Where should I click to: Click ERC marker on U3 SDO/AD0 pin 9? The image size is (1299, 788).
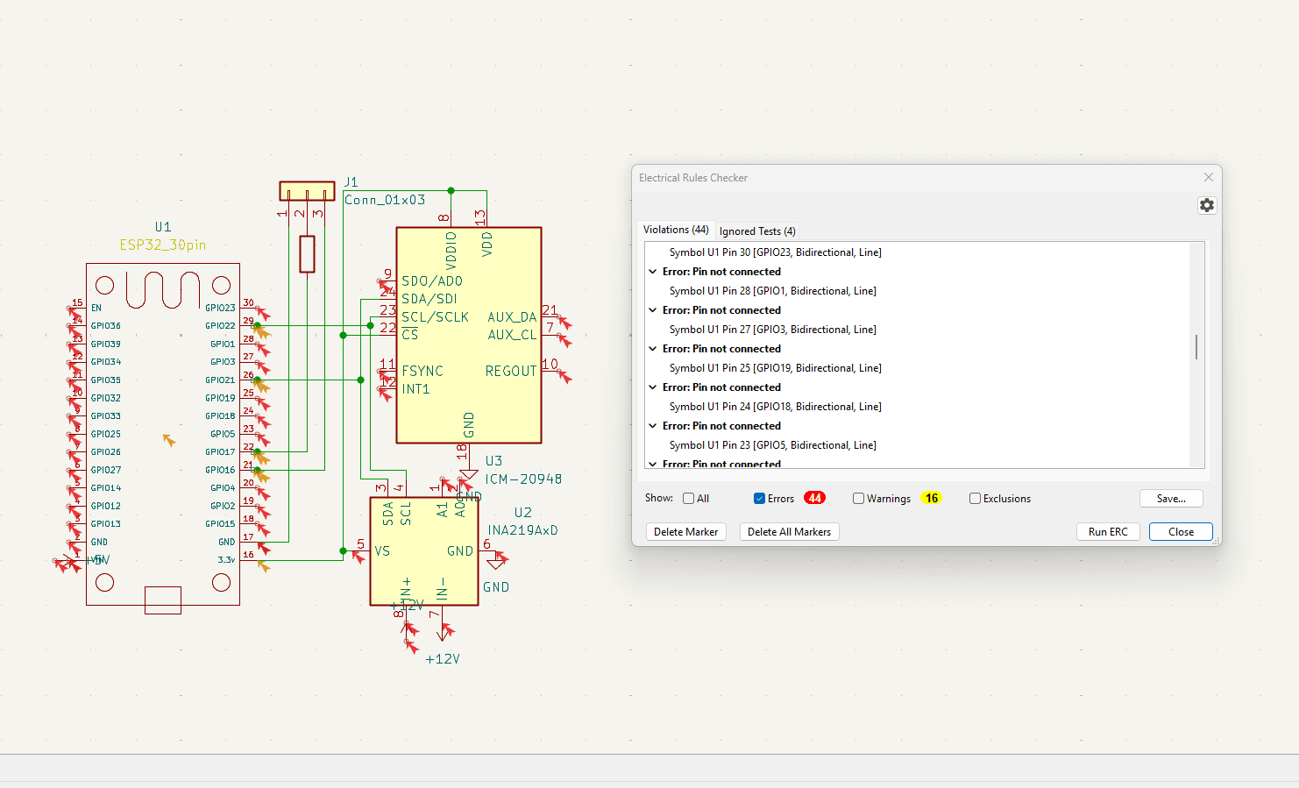[x=385, y=286]
